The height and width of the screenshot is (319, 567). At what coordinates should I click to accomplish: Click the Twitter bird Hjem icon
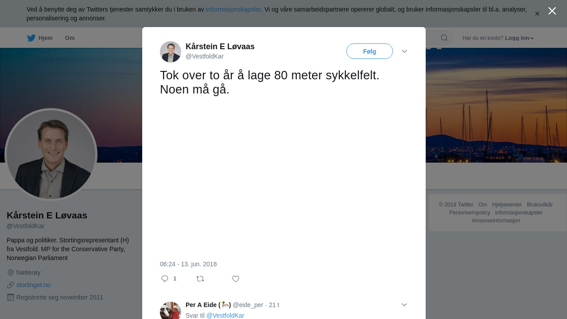coord(31,38)
